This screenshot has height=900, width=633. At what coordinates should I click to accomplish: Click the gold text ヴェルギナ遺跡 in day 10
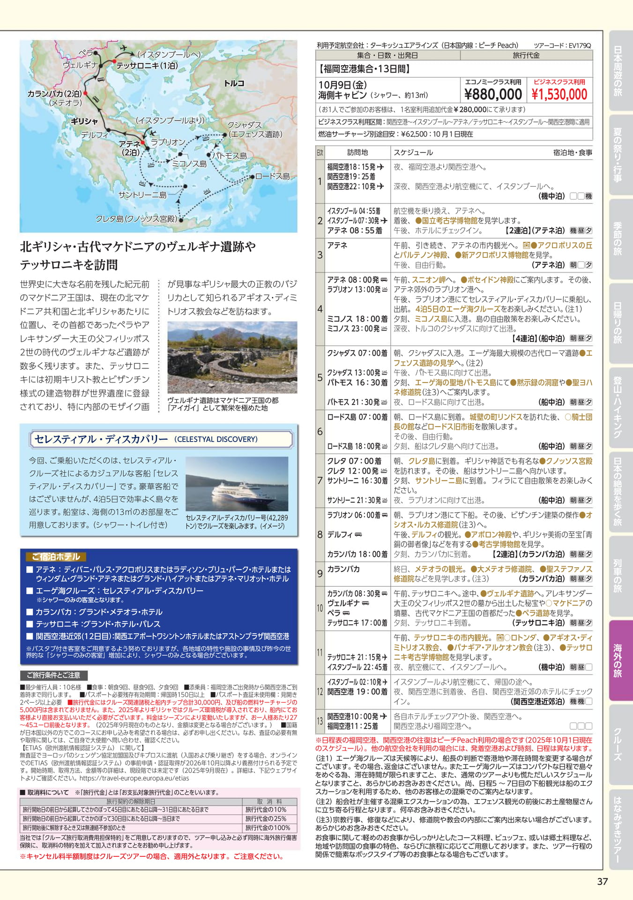click(x=511, y=593)
